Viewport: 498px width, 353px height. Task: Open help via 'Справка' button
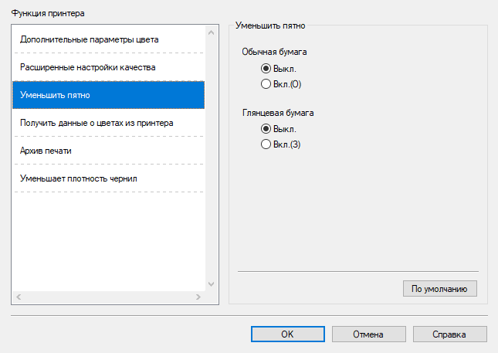449,334
